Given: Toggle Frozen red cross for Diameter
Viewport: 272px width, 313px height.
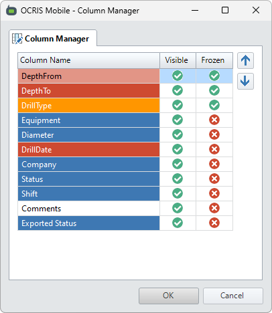Looking at the screenshot, I should [214, 134].
